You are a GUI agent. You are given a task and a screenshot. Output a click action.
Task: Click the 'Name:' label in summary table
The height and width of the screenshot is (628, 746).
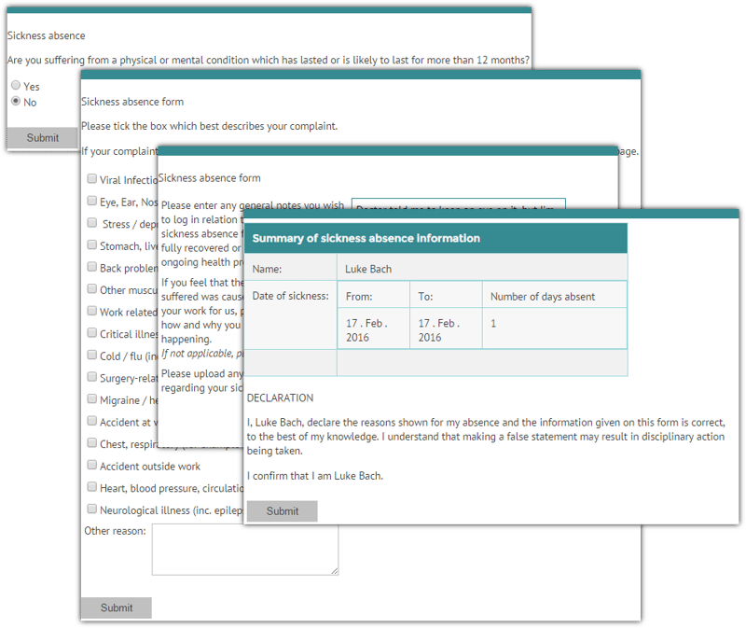[x=267, y=269]
